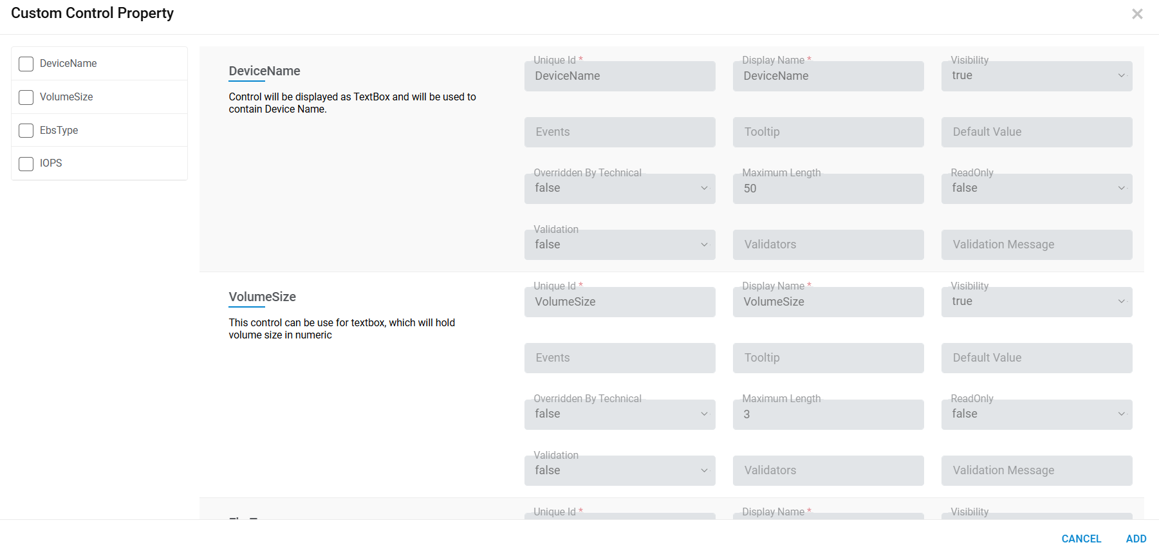Select the IOPS checkbox

tap(26, 164)
